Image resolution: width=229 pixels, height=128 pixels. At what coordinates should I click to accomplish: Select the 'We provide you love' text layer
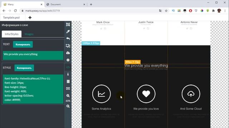pos(146,109)
